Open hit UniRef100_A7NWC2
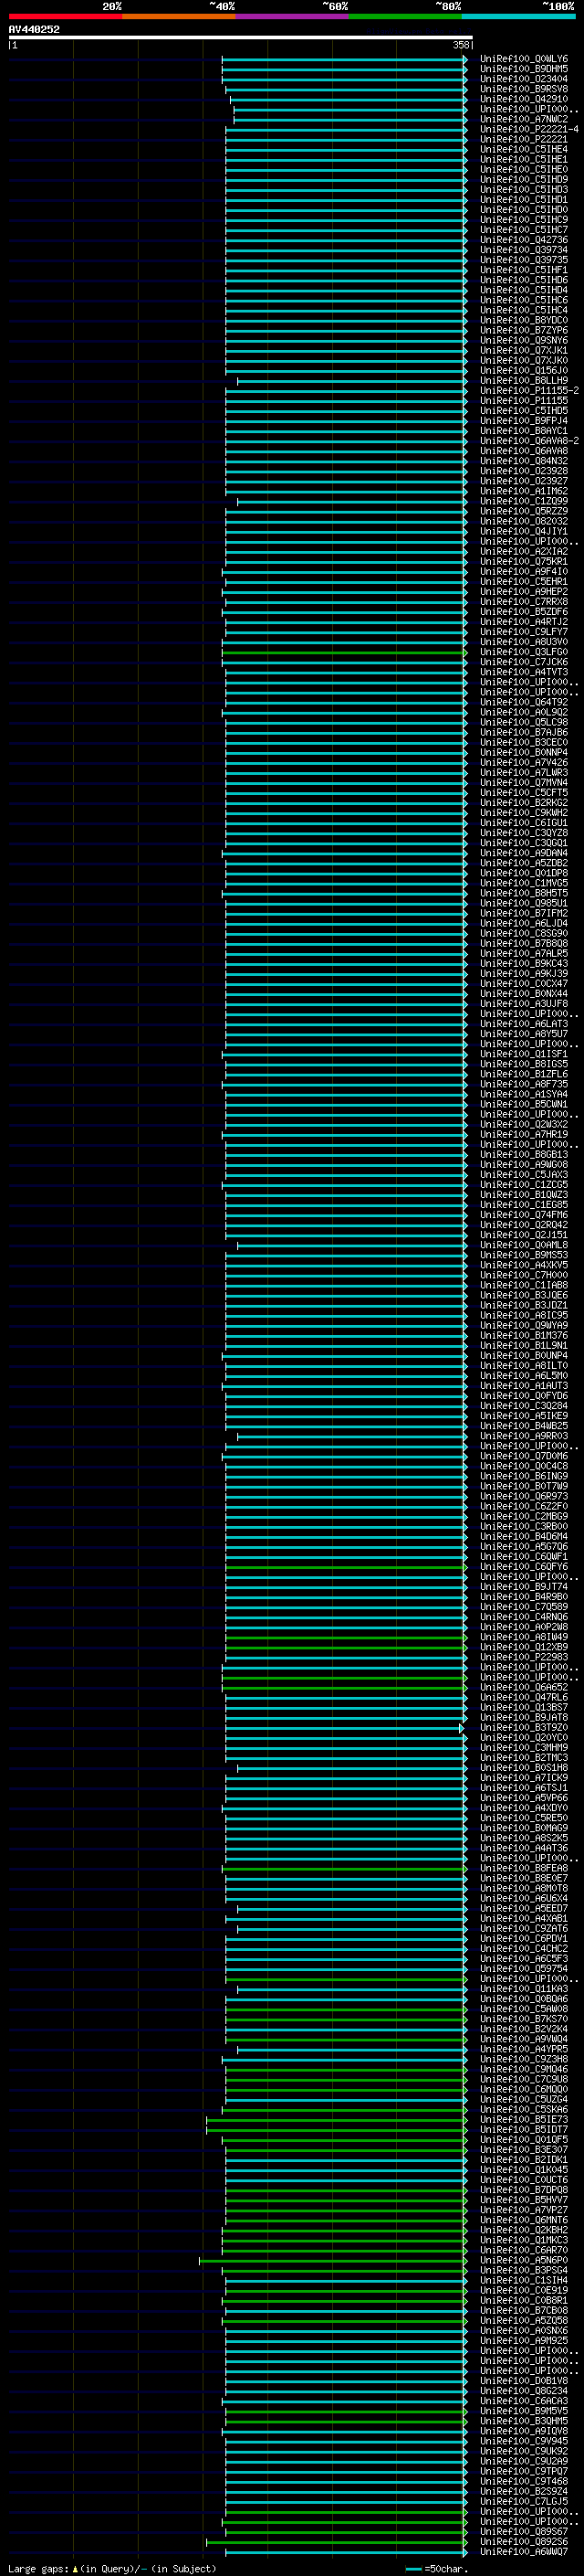 [524, 119]
